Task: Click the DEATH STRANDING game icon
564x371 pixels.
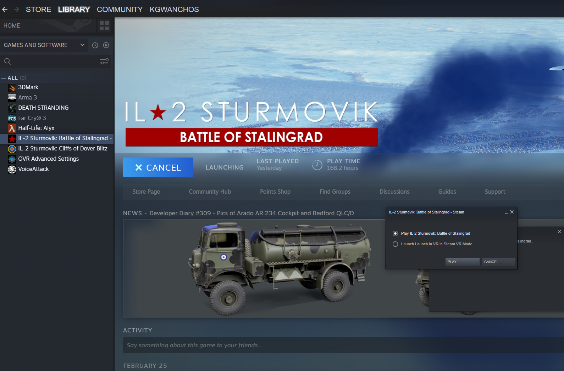Action: (12, 108)
